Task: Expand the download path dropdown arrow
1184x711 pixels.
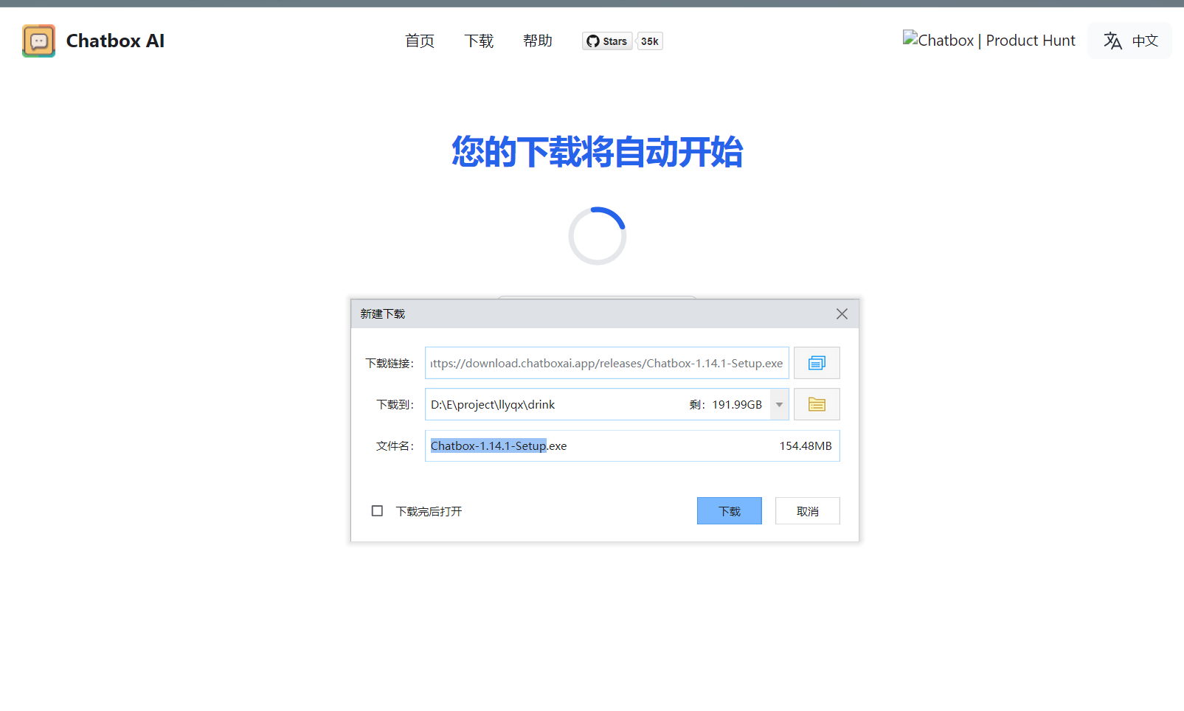Action: (x=779, y=404)
